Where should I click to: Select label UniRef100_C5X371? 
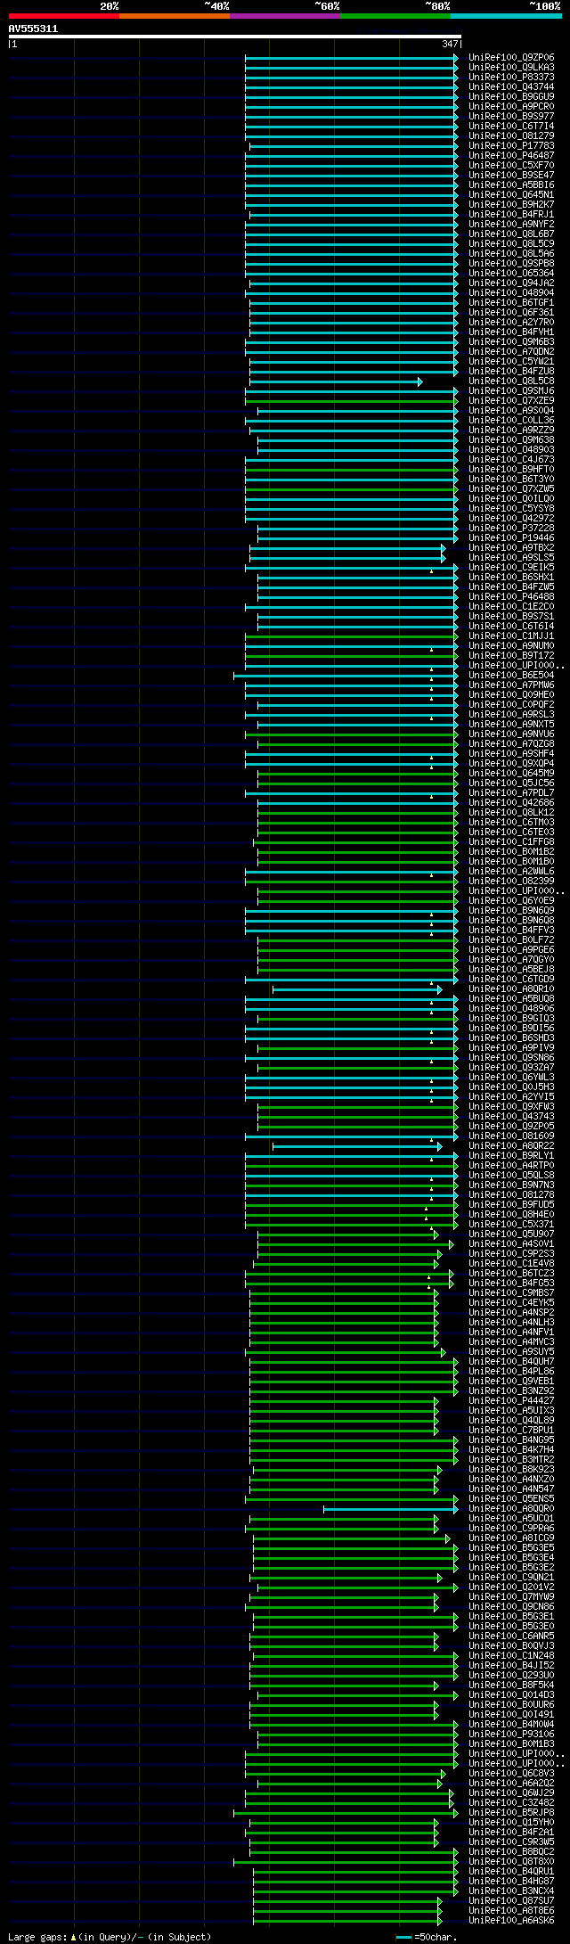tap(511, 1225)
